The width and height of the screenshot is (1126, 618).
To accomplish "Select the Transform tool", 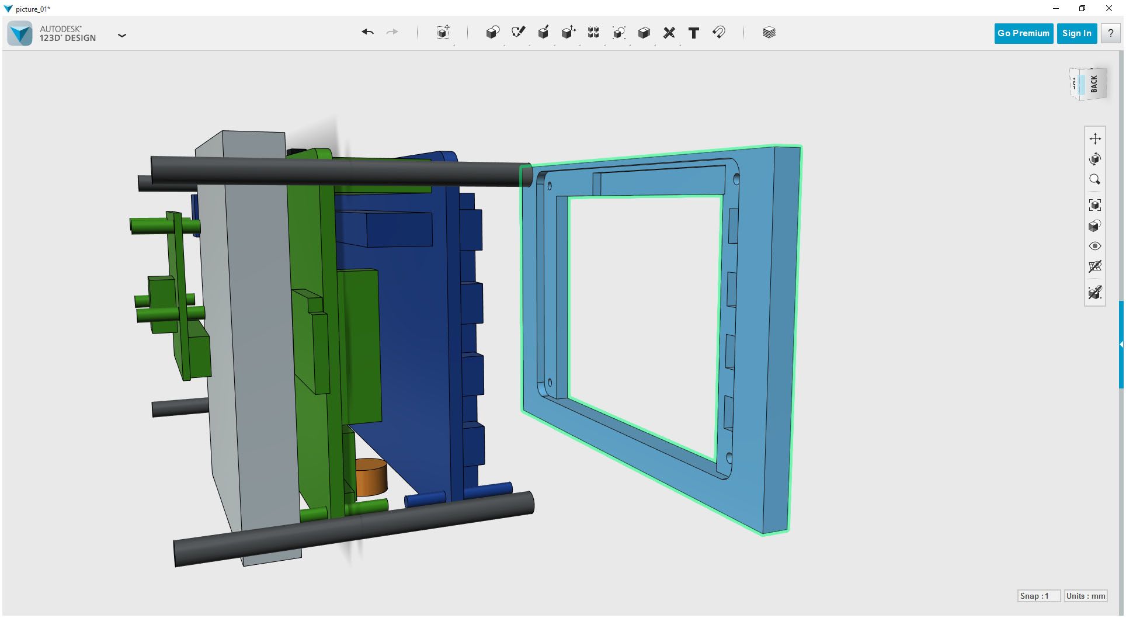I will point(443,33).
